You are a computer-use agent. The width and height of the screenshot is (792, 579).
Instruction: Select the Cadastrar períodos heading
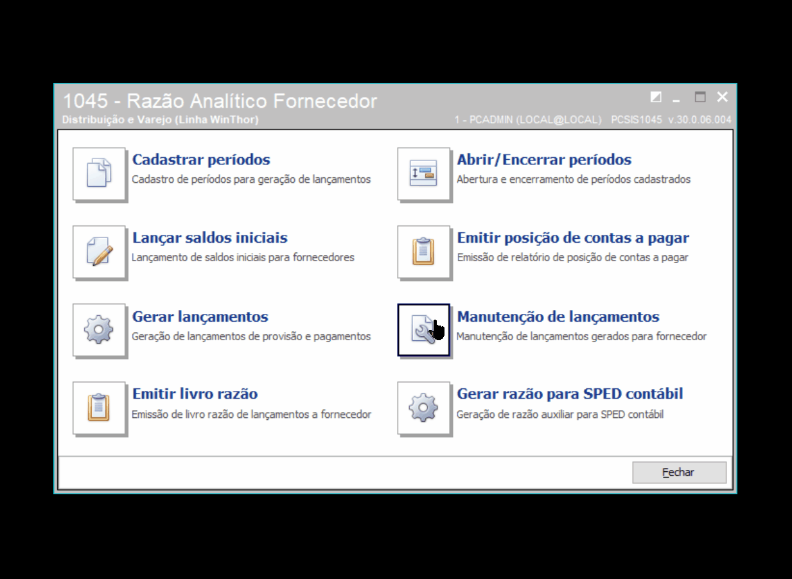coord(201,159)
